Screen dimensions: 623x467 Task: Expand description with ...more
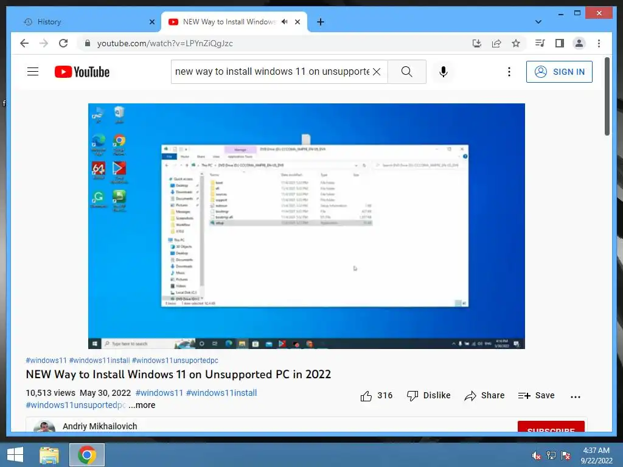142,405
